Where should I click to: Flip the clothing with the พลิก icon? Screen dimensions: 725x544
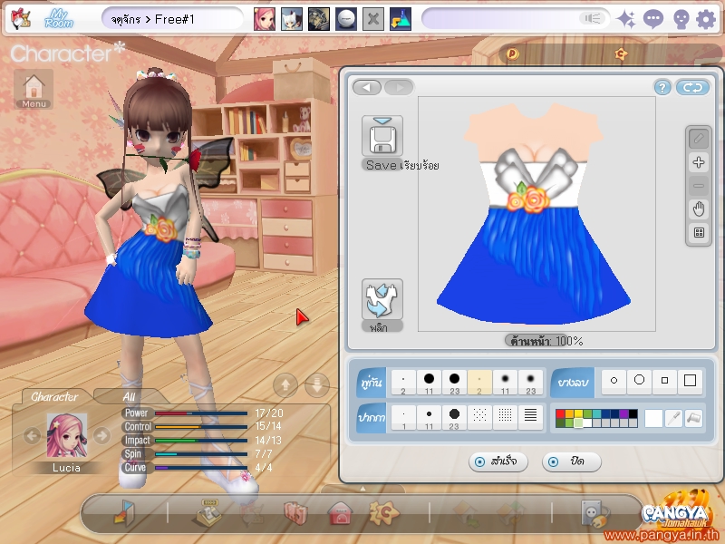click(x=382, y=300)
